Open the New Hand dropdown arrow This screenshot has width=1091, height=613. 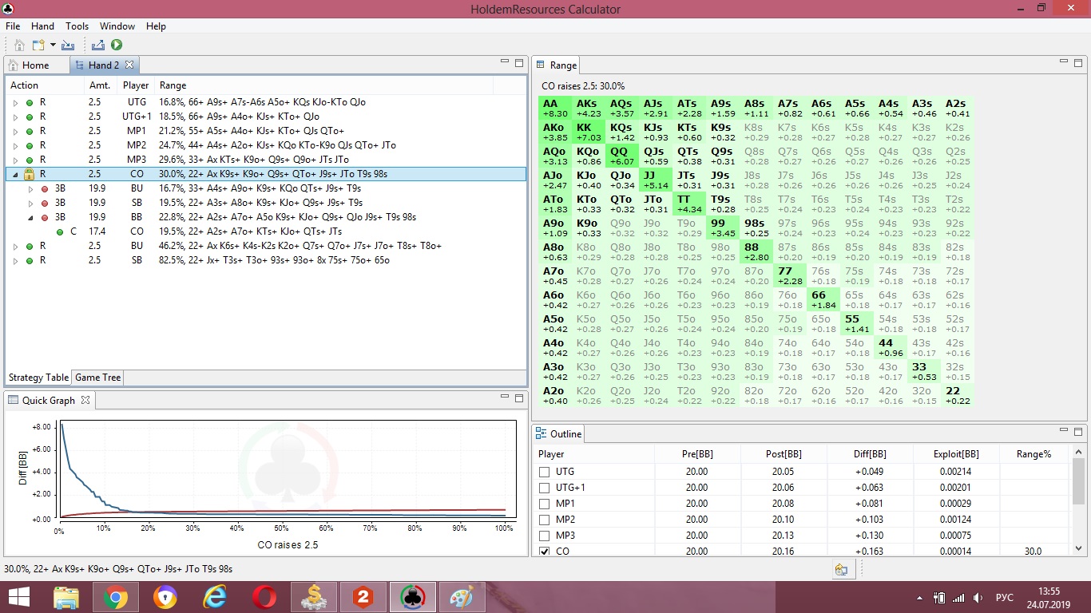pyautogui.click(x=53, y=45)
